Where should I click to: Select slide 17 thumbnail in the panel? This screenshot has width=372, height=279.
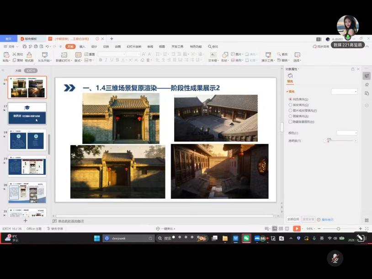[27, 114]
